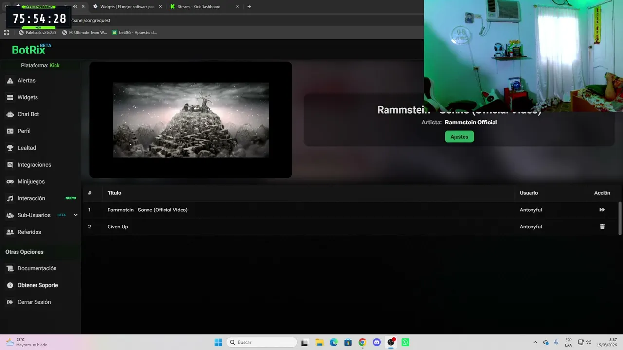Open the Windows Start menu
This screenshot has height=350, width=623.
click(218, 342)
